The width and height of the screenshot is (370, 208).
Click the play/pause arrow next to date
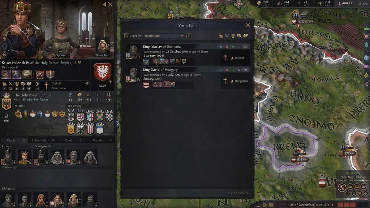[333, 205]
